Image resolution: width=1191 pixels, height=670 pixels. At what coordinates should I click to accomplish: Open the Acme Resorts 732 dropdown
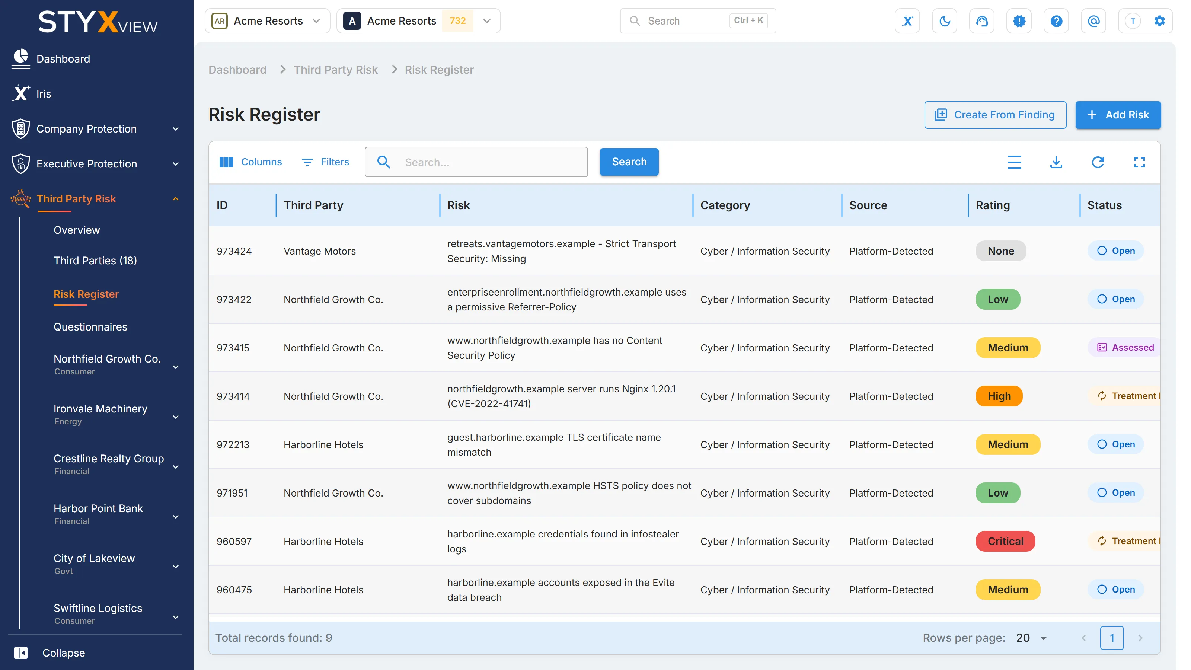[x=418, y=21]
